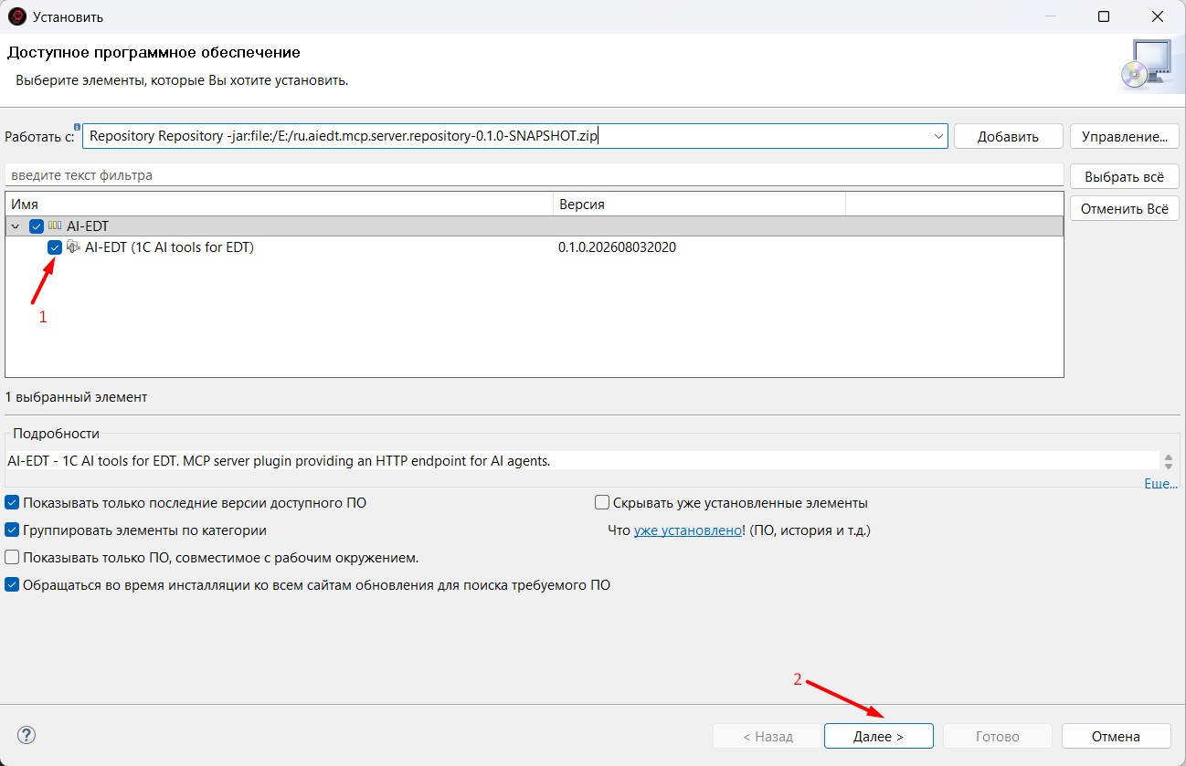Viewport: 1186px width, 766px height.
Task: Click the 'Установить' window title bar icon
Action: [x=16, y=16]
